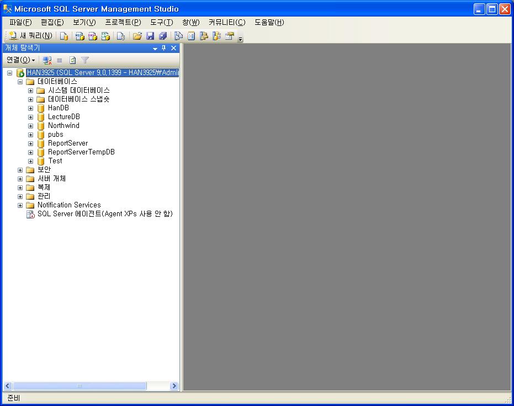The image size is (514, 406).
Task: Expand the ReportServer database node
Action: point(30,144)
